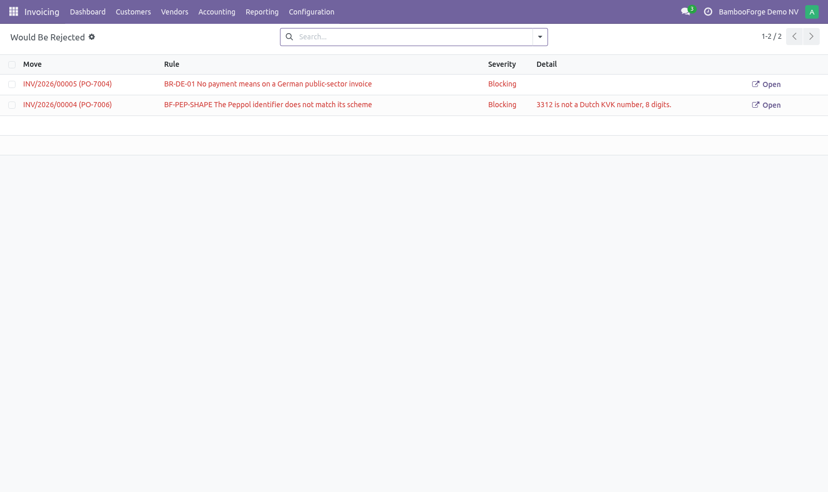This screenshot has width=828, height=492.
Task: Click the Dutch KVK number detail text
Action: [604, 105]
